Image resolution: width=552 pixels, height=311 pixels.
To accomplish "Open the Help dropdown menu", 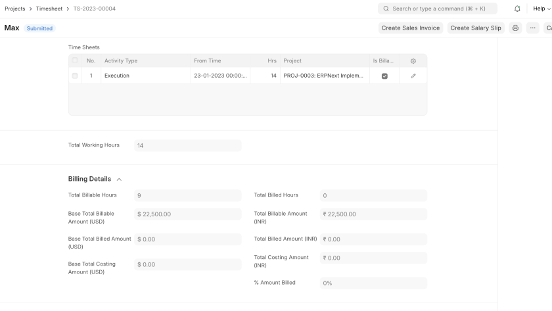I will (541, 9).
